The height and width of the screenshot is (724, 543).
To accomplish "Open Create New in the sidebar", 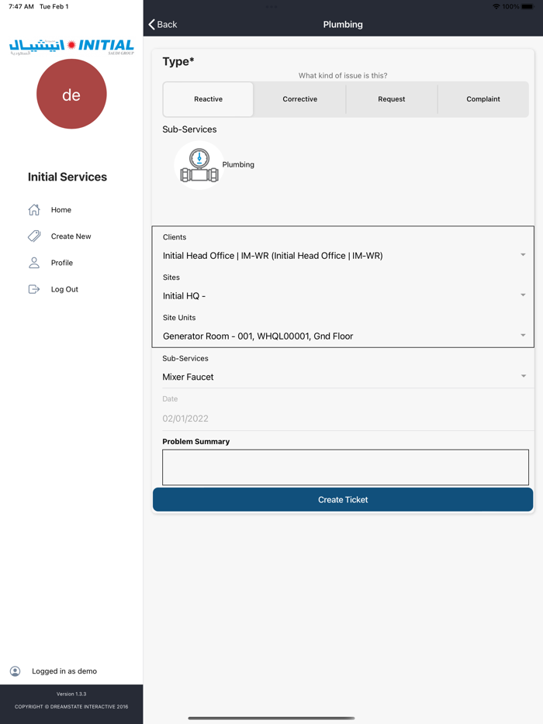I will coord(71,236).
